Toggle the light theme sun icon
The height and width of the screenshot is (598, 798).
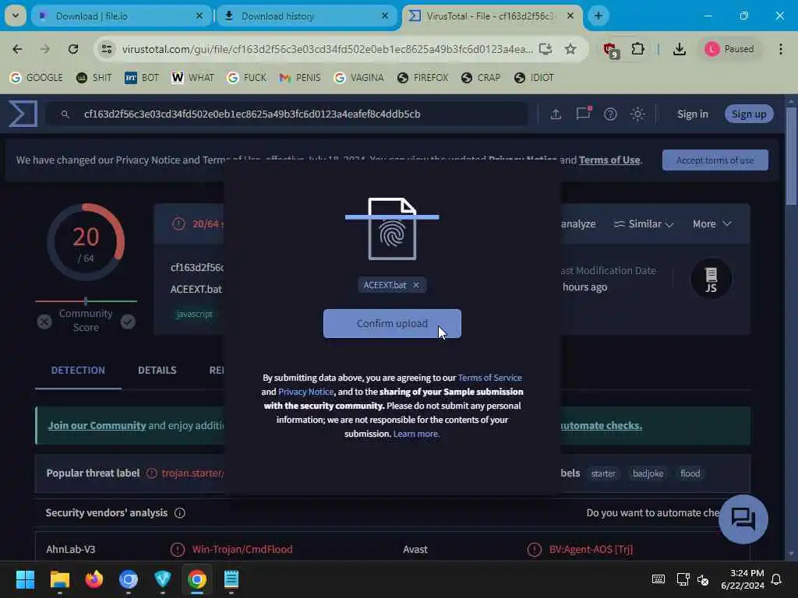pos(637,114)
